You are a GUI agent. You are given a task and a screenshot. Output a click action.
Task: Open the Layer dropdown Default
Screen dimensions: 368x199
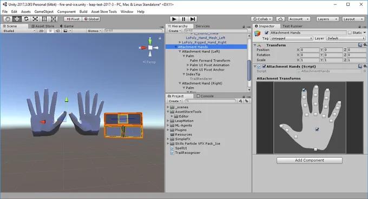point(346,38)
